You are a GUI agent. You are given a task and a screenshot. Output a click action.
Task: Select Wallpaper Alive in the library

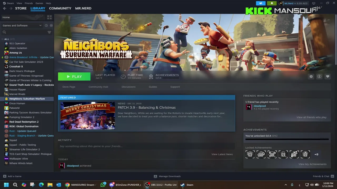[x=18, y=159]
